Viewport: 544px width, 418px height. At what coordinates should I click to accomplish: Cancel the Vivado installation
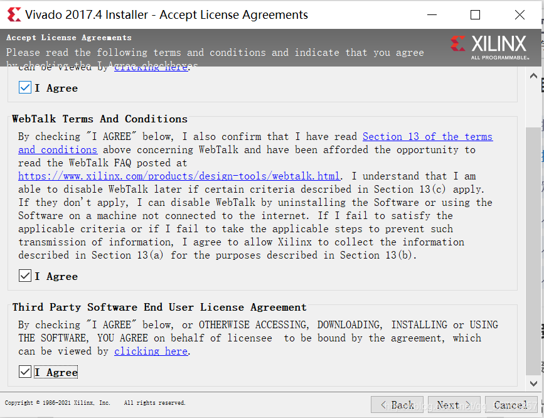[x=511, y=405]
